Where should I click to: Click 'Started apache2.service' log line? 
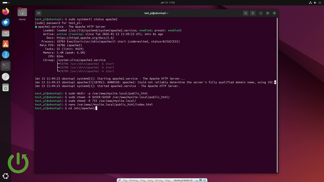[x=107, y=86]
